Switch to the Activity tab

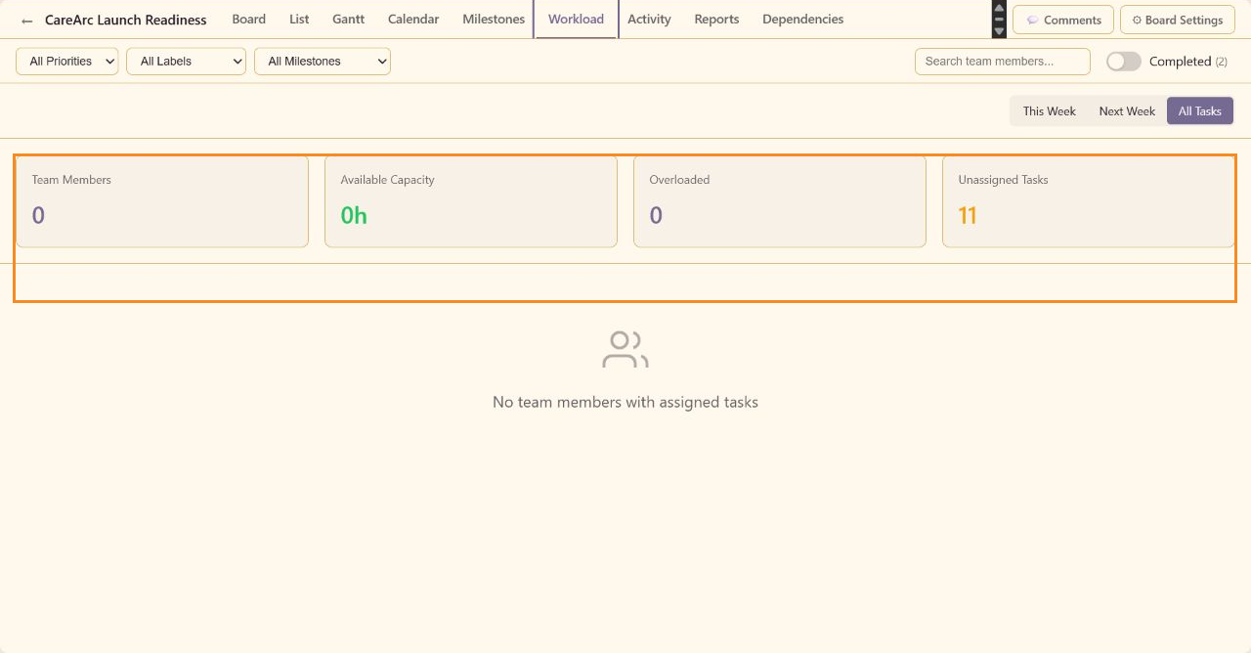[x=649, y=20]
